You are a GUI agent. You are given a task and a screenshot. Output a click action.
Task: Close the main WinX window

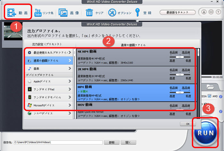[217, 2]
